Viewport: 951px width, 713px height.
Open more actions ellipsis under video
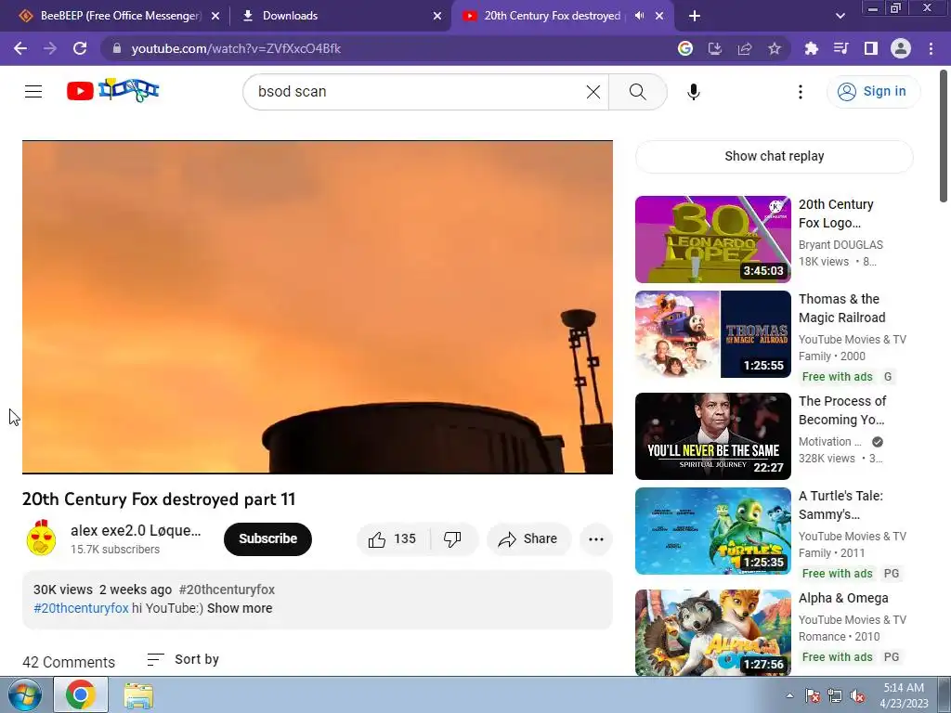[x=595, y=539]
